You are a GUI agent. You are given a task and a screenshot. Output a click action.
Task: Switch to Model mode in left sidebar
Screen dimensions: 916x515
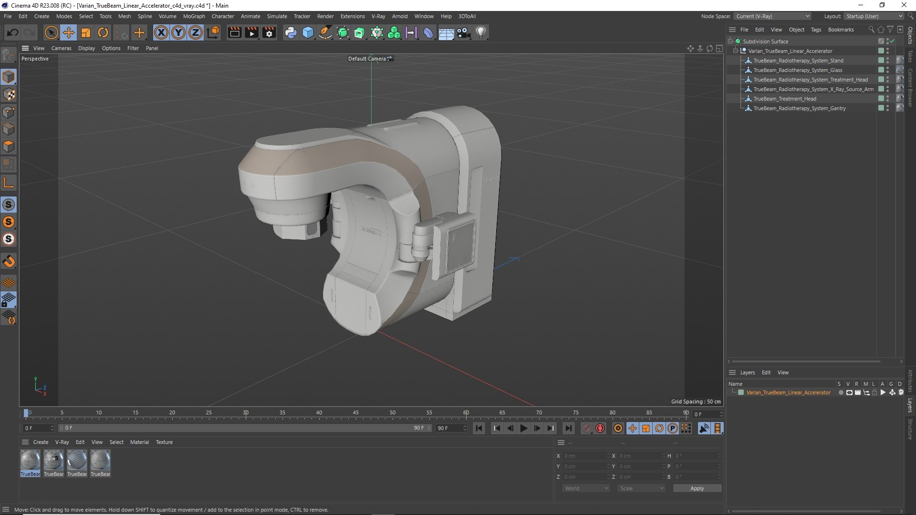(9, 77)
